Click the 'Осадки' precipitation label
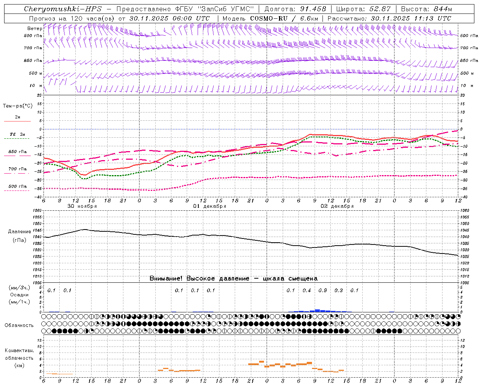This screenshot has width=480, height=384. tap(19, 295)
